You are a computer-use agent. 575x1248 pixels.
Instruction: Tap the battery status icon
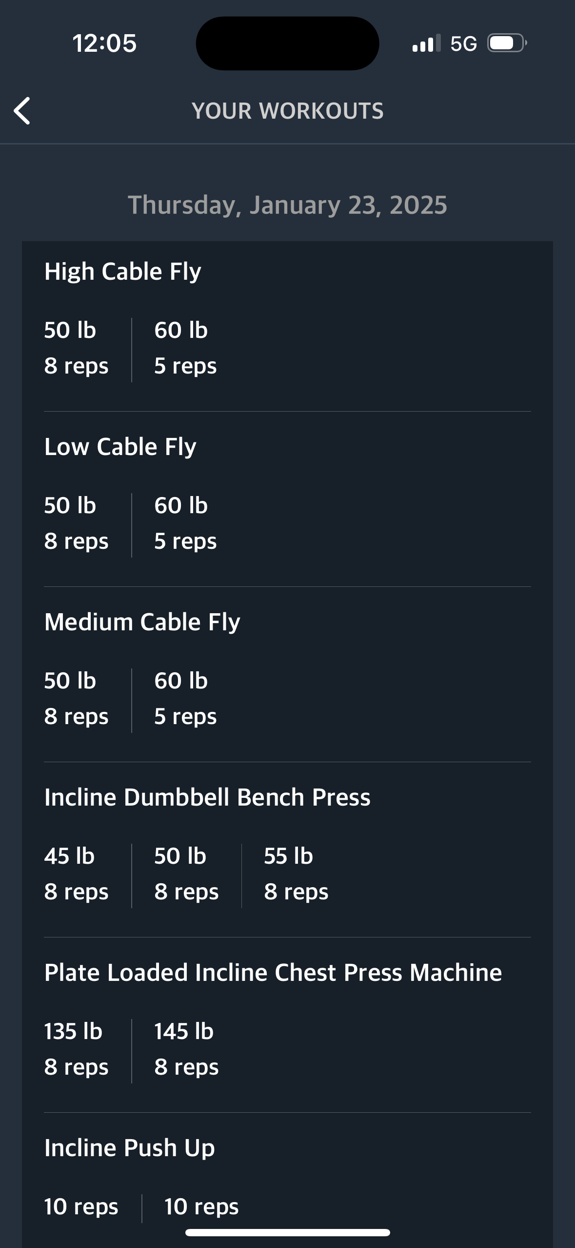click(506, 43)
